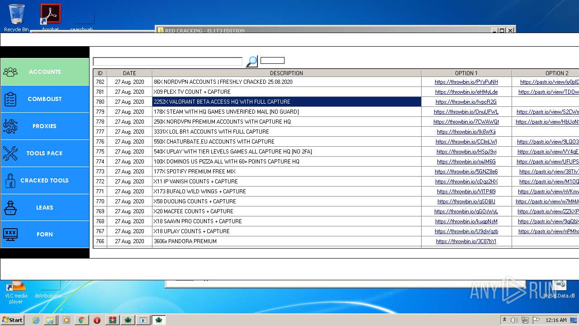Click the OPTION 2 column header
Screen dimensions: 579x326
pos(546,73)
